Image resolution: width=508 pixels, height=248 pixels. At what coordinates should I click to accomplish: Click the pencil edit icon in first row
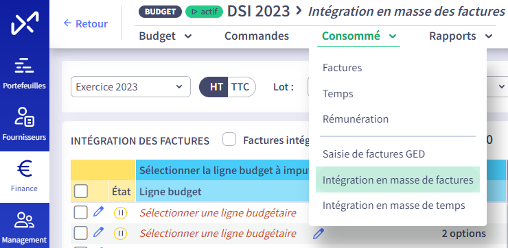[x=98, y=212]
